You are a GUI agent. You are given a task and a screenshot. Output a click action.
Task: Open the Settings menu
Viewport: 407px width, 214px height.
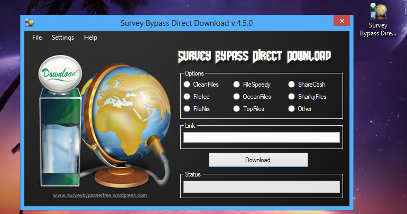click(63, 38)
